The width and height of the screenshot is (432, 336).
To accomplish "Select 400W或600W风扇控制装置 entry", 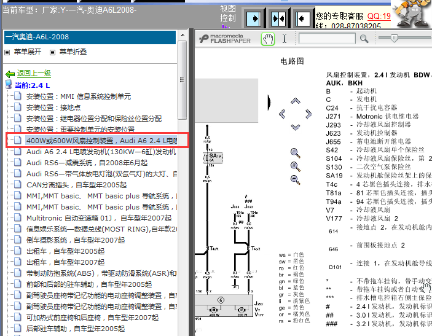I will coord(101,141).
